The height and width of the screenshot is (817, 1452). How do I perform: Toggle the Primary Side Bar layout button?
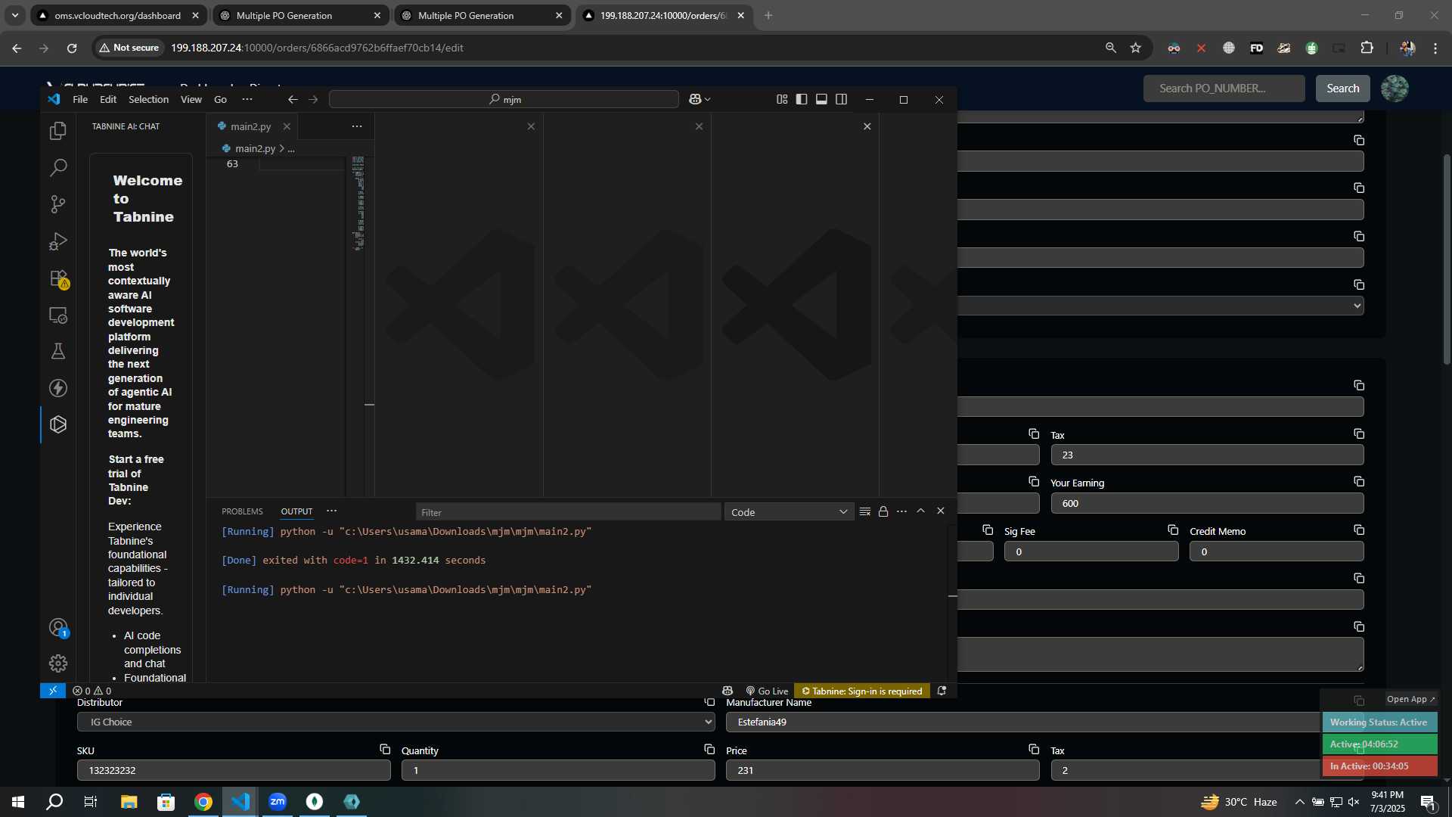click(802, 99)
